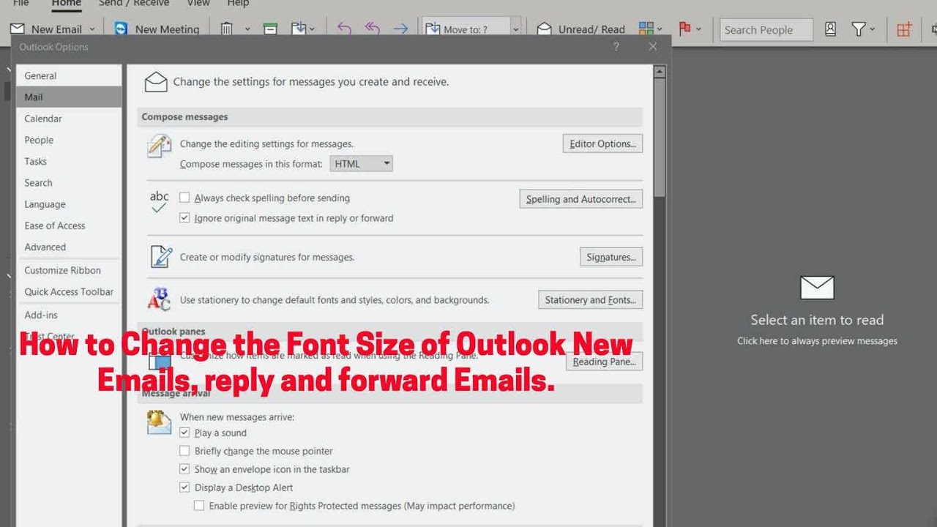Image resolution: width=937 pixels, height=527 pixels.
Task: Select Tasks in Outlook Options sidebar
Action: click(x=69, y=161)
